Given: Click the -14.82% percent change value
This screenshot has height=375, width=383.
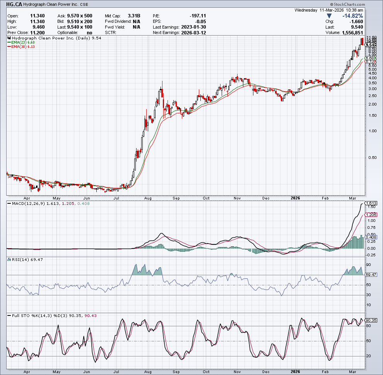Looking at the screenshot, I should point(352,16).
